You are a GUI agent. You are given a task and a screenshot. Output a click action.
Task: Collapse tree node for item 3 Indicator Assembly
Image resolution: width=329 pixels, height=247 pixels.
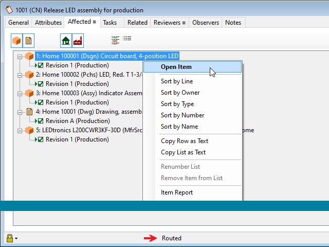pyautogui.click(x=20, y=93)
